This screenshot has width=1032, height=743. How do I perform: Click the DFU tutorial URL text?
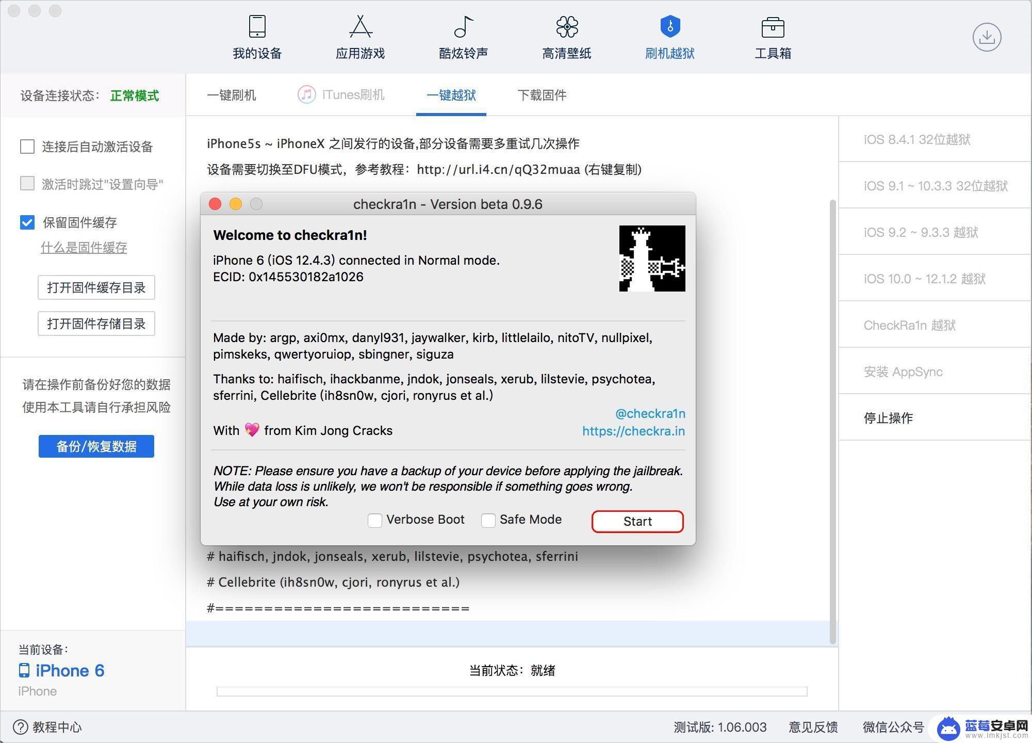498,169
